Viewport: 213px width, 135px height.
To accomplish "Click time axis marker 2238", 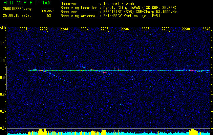I will [x=166, y=29].
